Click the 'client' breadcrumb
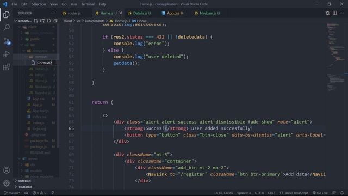The image size is (348, 196). (67, 21)
